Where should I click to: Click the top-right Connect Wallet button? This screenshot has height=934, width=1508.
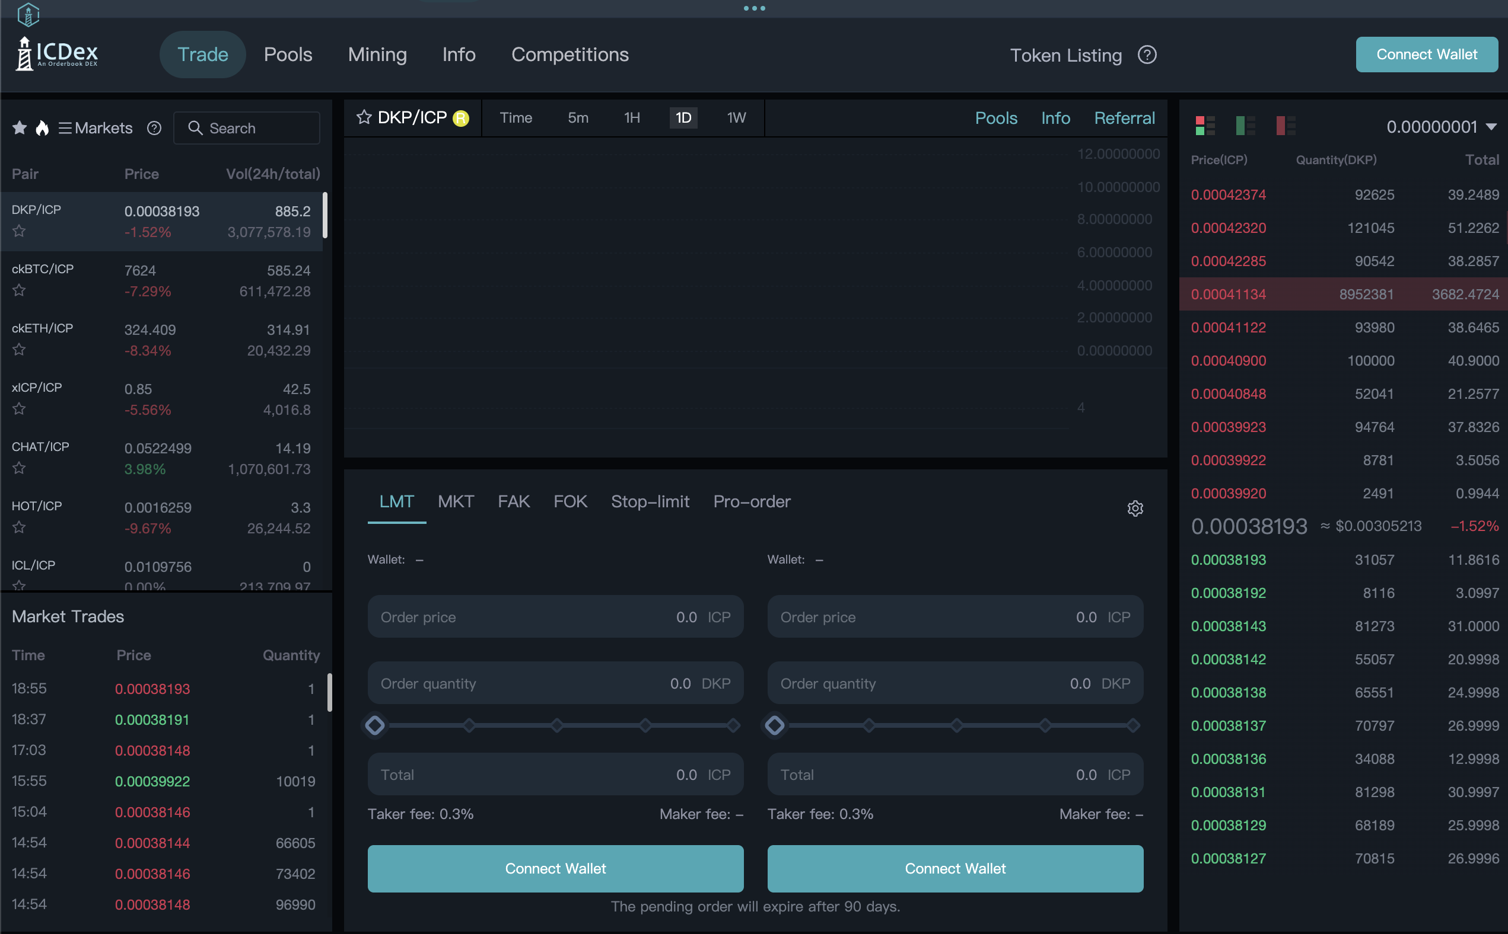[1426, 55]
